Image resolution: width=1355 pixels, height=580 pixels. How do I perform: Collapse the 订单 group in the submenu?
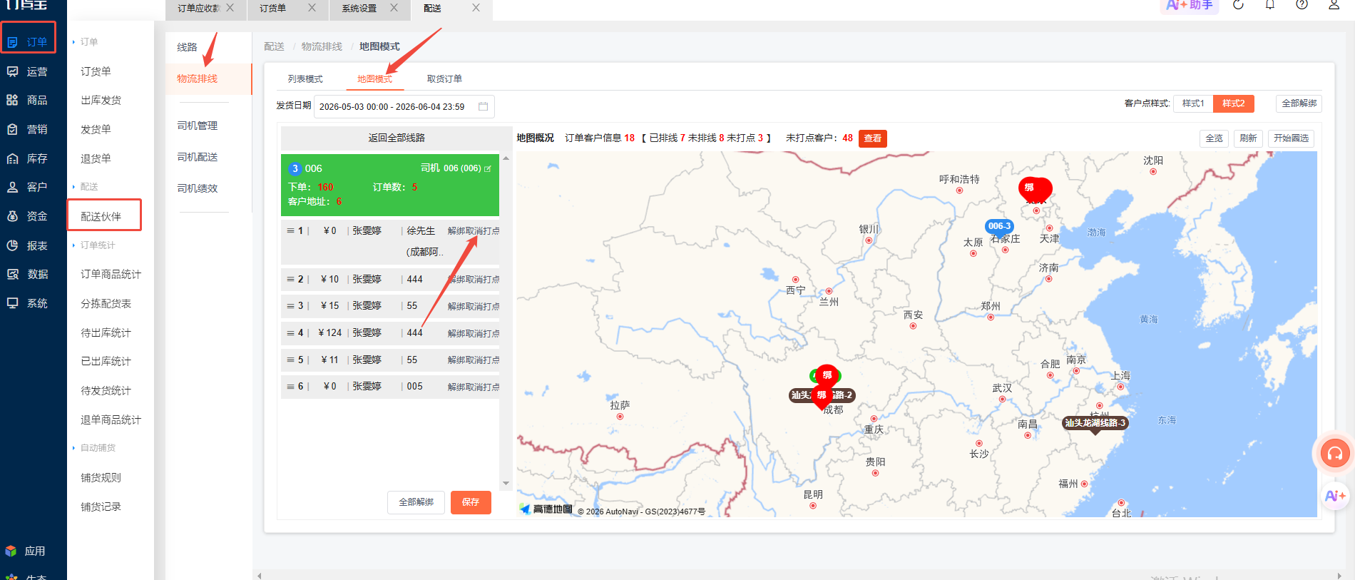click(x=86, y=42)
